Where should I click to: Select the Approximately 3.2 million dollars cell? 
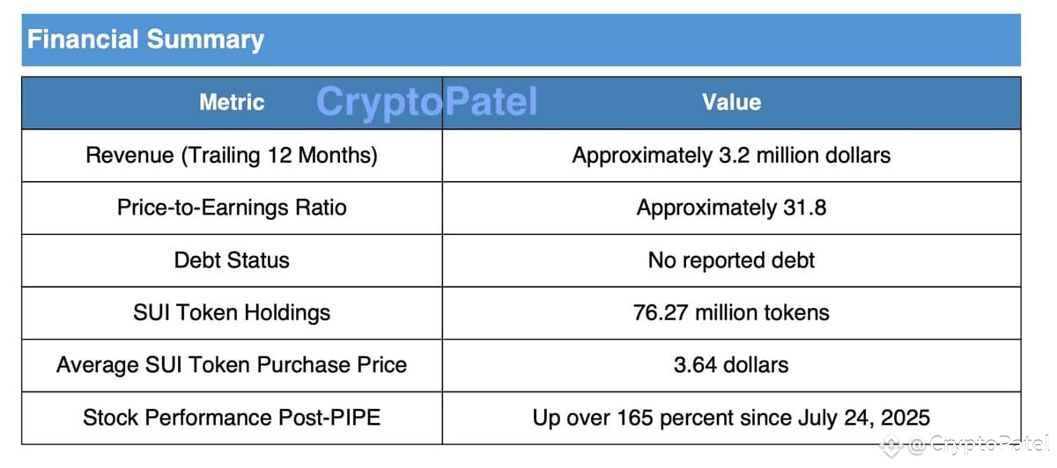731,156
